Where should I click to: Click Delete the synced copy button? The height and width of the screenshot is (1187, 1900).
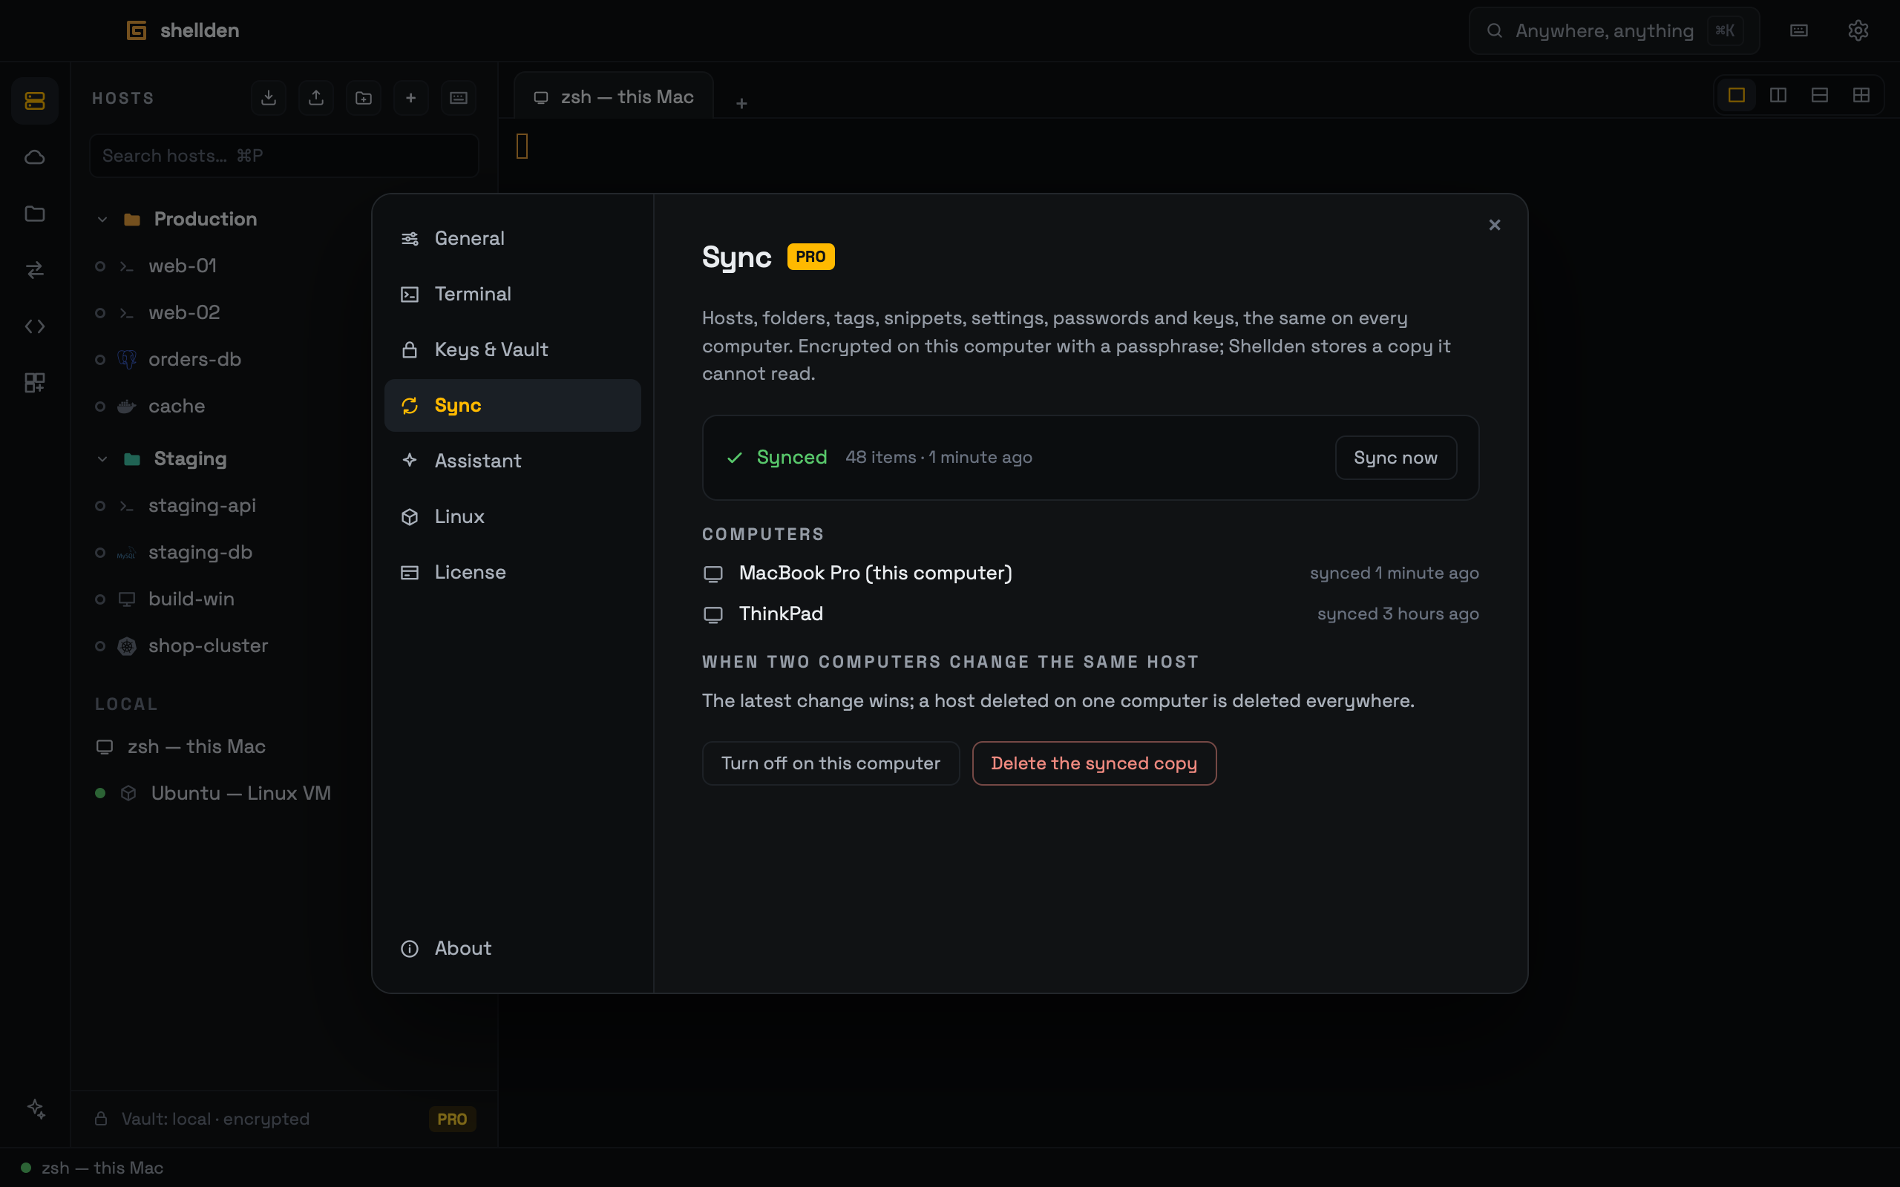tap(1094, 763)
